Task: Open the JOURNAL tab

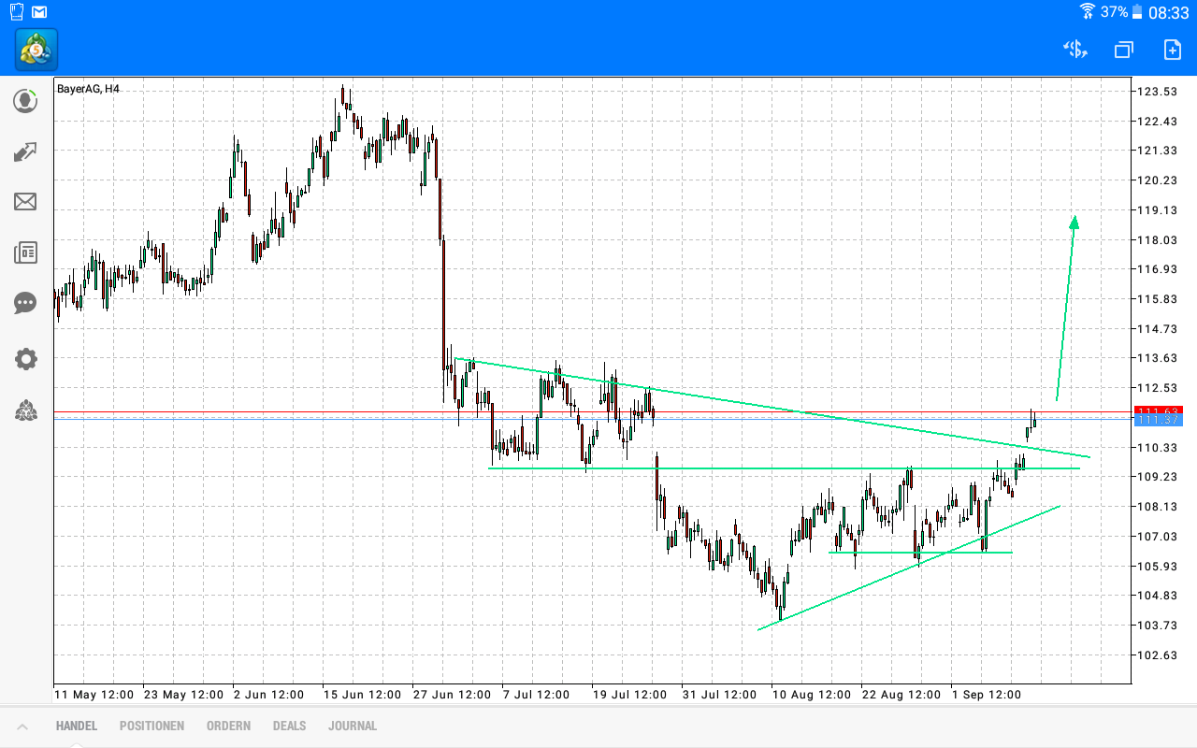Action: click(x=353, y=726)
